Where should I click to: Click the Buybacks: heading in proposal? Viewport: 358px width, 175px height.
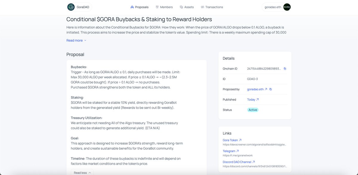coord(79,67)
